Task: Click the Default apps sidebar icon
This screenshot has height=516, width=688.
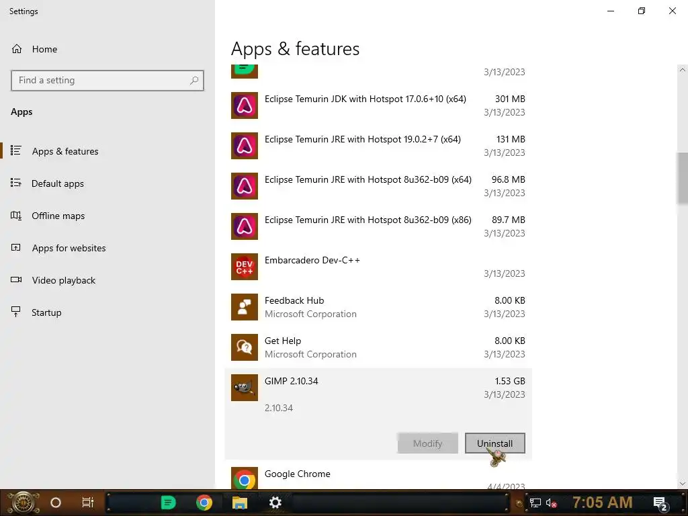Action: click(16, 183)
